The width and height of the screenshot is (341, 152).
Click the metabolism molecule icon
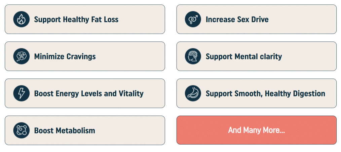tap(22, 130)
